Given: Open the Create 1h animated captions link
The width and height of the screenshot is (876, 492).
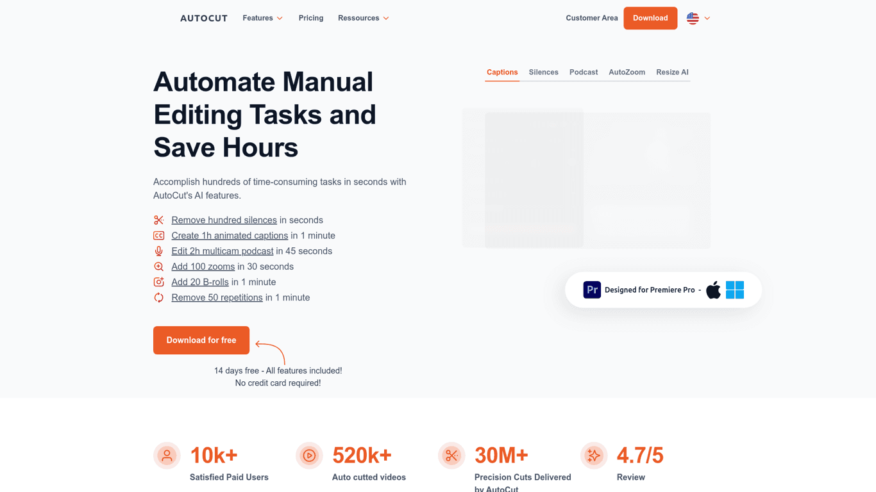Looking at the screenshot, I should pyautogui.click(x=230, y=236).
